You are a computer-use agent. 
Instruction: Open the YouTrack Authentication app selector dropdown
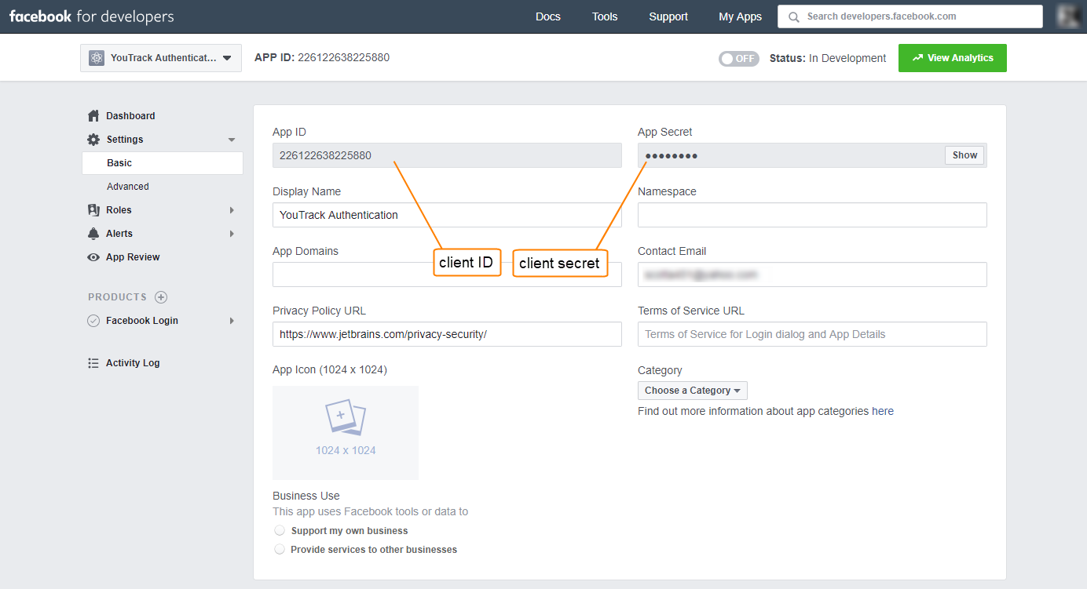click(x=160, y=57)
